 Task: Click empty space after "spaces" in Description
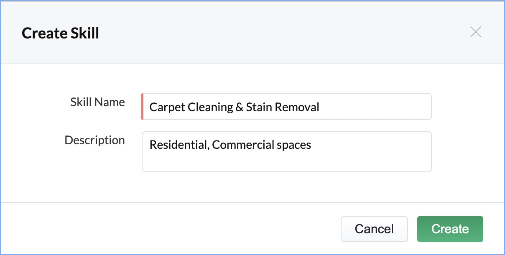372,145
